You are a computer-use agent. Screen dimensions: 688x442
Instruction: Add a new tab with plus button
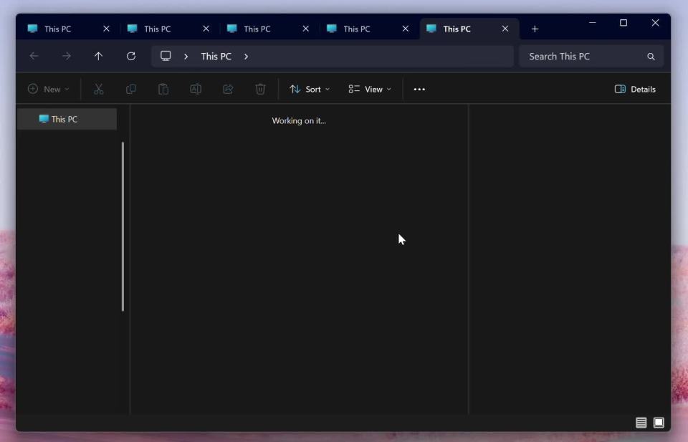coord(535,29)
